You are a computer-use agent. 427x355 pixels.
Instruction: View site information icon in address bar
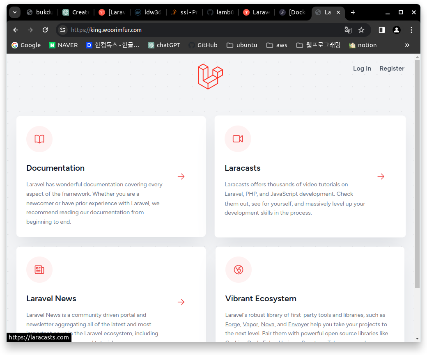click(63, 30)
